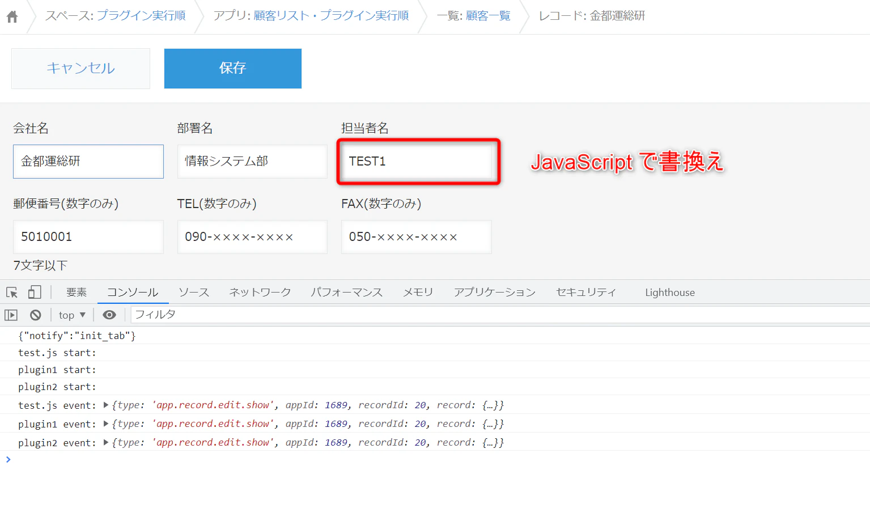
Task: Toggle the device toolbar icon
Action: pos(35,292)
